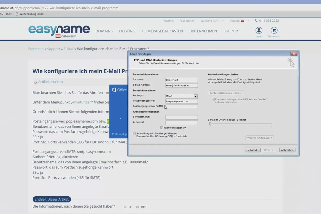Image resolution: width=321 pixels, height=214 pixels.
Task: Toggle Kennwort speichern checkbox
Action: click(162, 128)
